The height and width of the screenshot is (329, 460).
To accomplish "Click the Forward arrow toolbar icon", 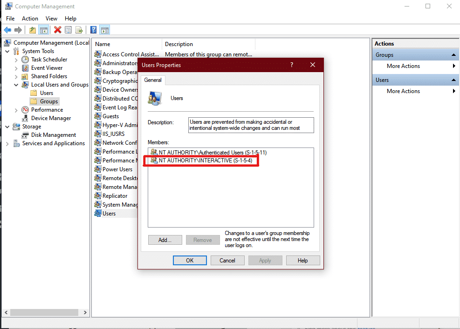I will point(18,30).
